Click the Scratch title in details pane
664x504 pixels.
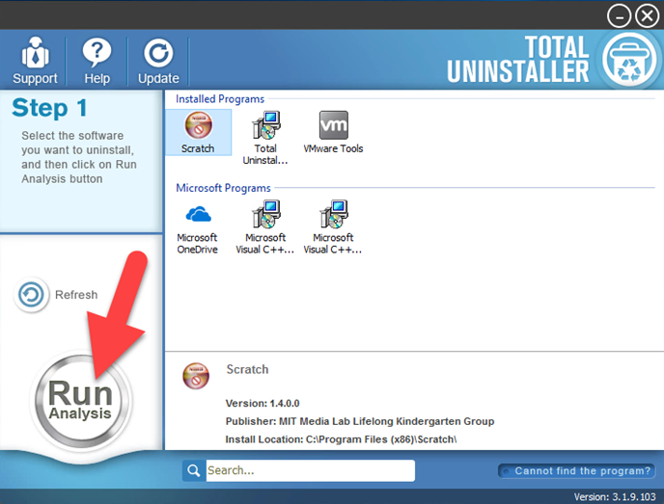[247, 369]
